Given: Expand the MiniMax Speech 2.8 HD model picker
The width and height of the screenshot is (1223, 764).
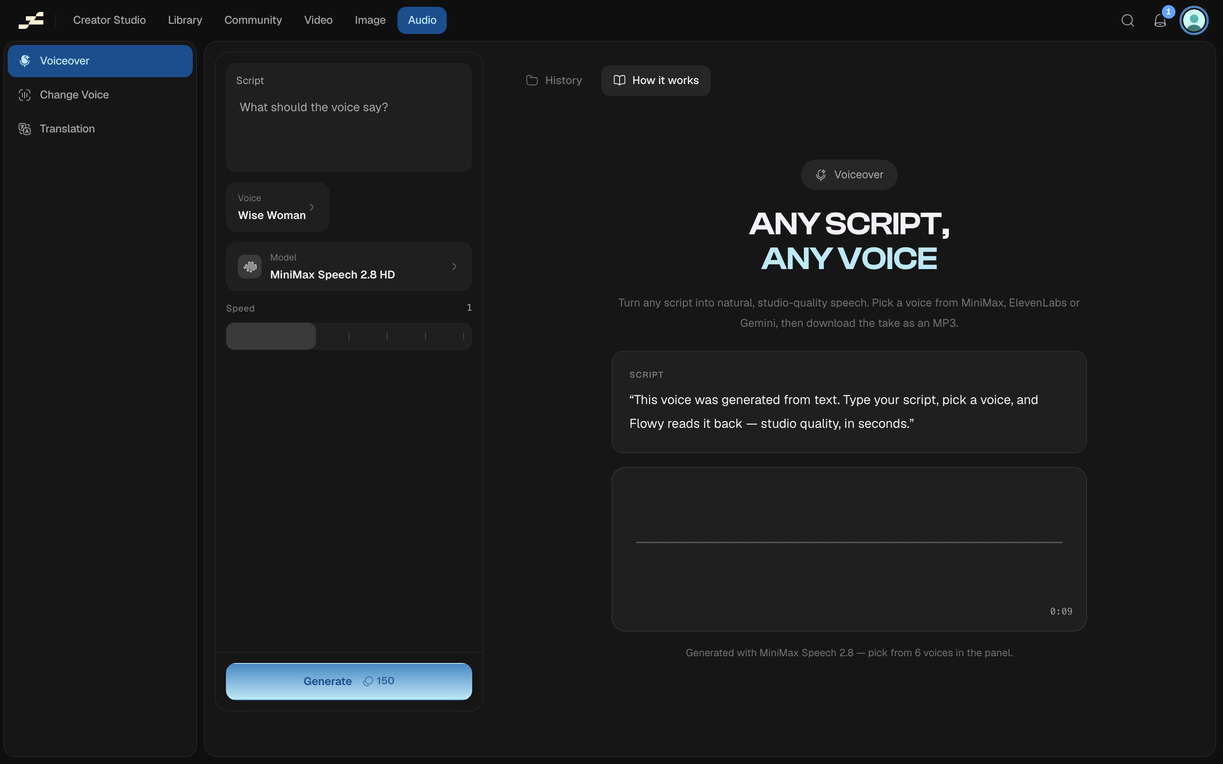Looking at the screenshot, I should (x=349, y=267).
